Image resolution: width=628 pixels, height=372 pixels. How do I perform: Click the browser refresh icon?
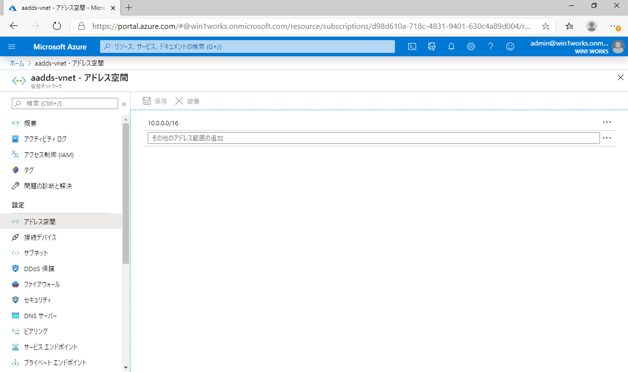click(x=56, y=26)
